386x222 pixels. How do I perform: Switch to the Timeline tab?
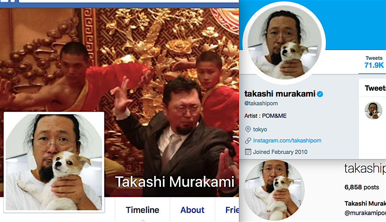tap(142, 210)
